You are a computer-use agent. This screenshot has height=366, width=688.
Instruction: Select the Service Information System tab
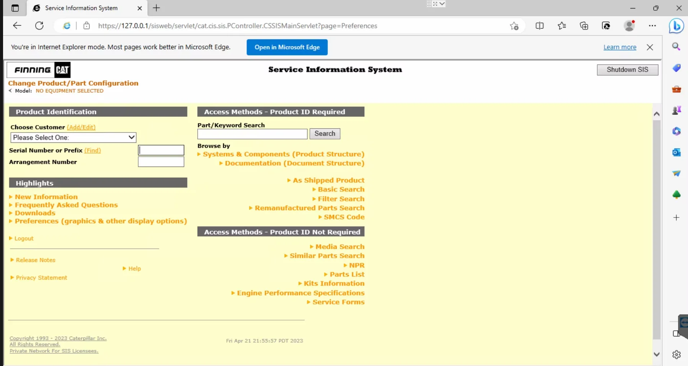81,8
